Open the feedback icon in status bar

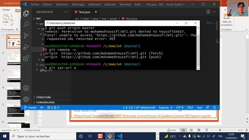click(207, 107)
